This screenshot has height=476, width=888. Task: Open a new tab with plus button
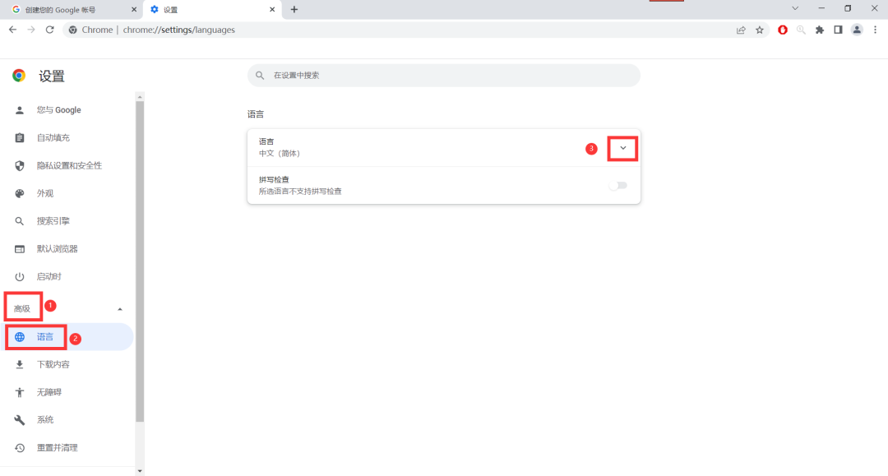294,10
